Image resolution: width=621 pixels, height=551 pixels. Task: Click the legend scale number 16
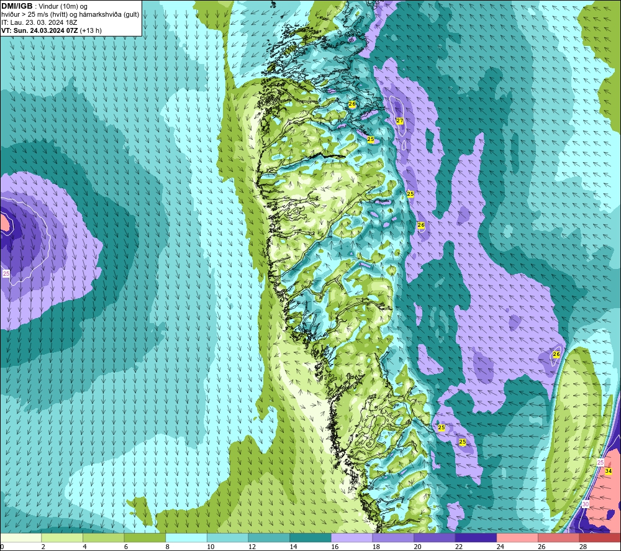tap(335, 547)
